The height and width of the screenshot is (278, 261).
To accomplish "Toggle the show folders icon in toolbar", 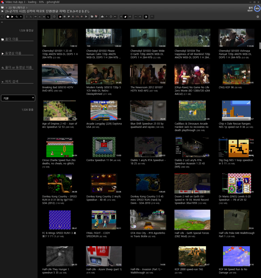I will pyautogui.click(x=92, y=16).
